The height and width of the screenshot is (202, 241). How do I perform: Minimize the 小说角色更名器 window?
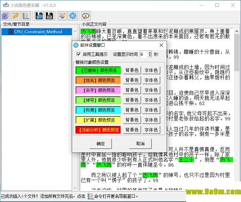click(202, 5)
